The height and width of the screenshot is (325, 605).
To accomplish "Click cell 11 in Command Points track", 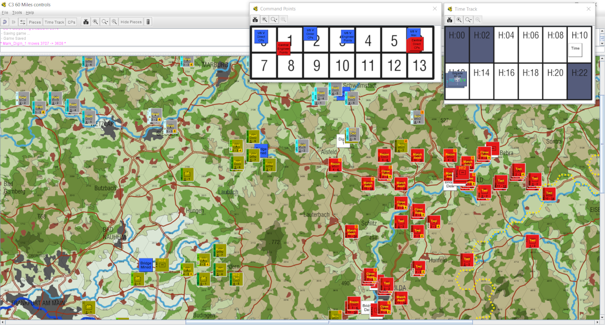I will click(368, 66).
